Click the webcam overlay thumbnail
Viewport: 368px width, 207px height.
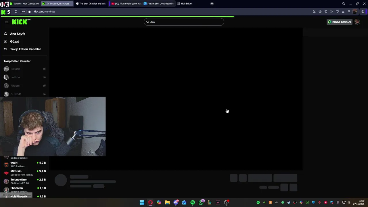53,126
